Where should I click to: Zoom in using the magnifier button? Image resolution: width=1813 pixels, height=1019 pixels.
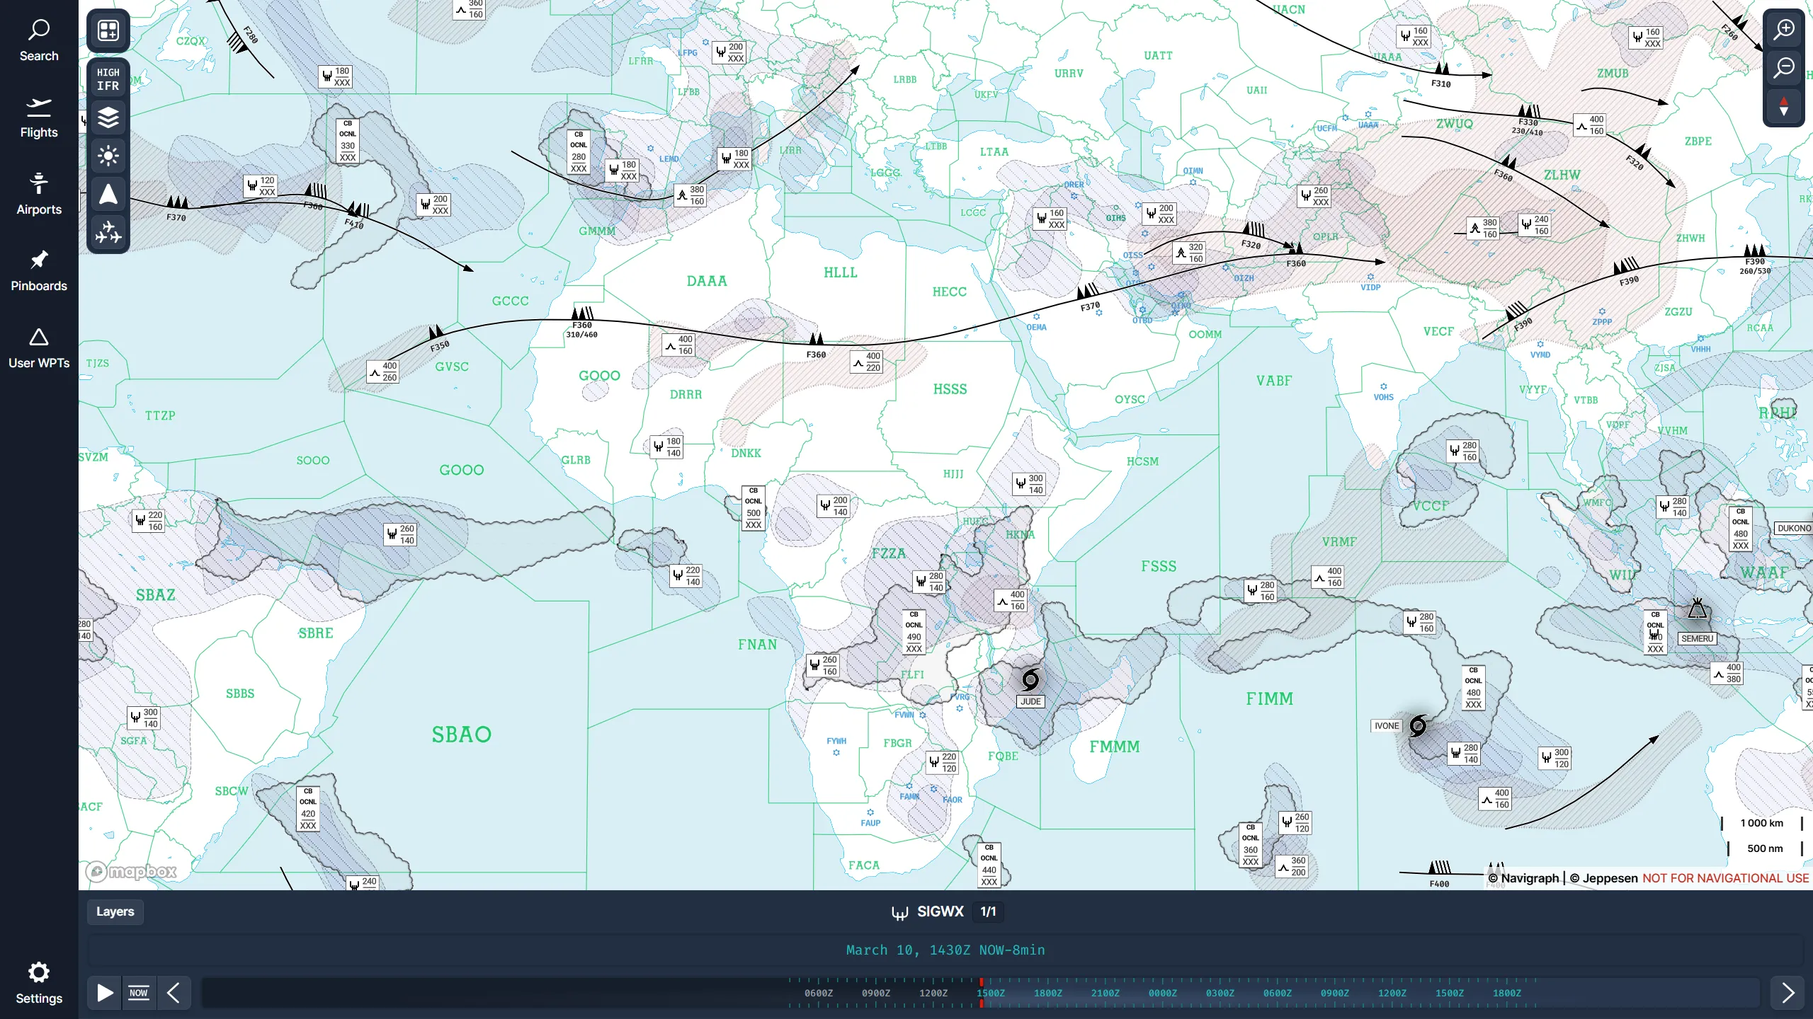pos(1784,29)
